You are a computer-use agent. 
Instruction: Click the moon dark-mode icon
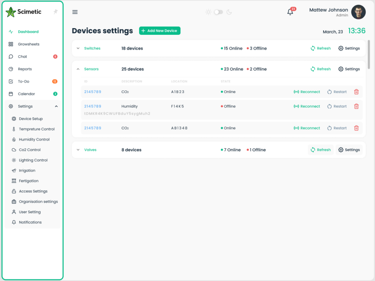coord(229,12)
